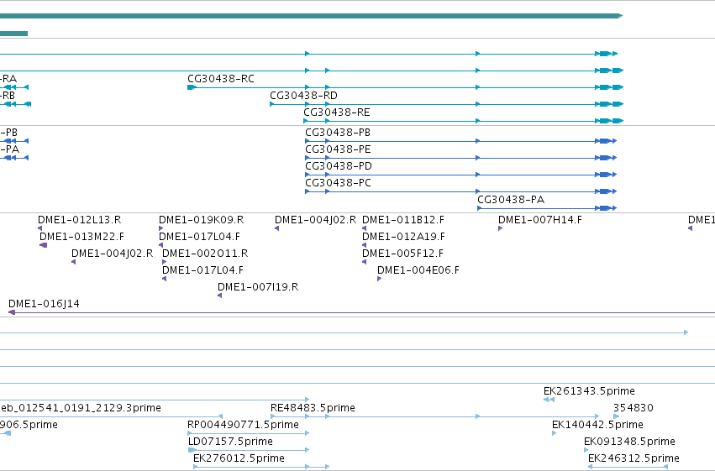Click the thick teal gene span bar at top

311,16
